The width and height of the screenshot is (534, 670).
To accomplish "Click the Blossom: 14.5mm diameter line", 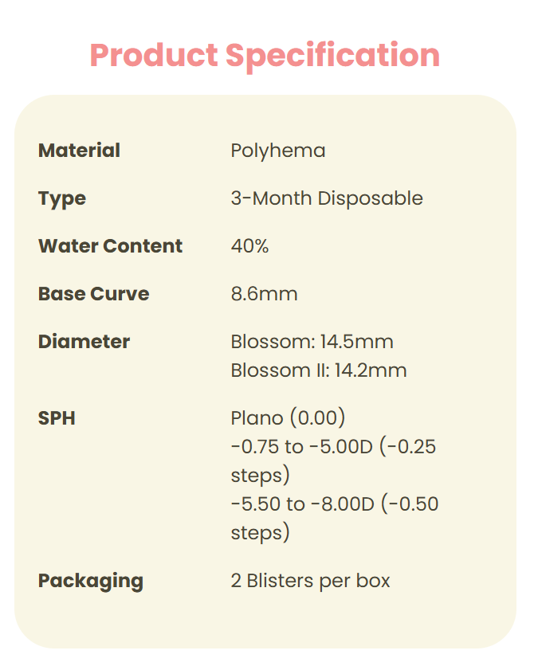I will pos(312,342).
